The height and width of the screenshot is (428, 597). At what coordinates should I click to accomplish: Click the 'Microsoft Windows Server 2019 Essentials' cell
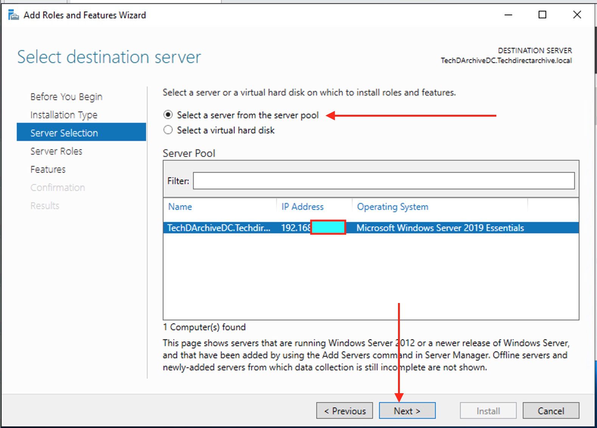coord(440,228)
